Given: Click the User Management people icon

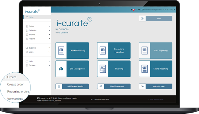Looking at the screenshot, I should tap(101, 86).
